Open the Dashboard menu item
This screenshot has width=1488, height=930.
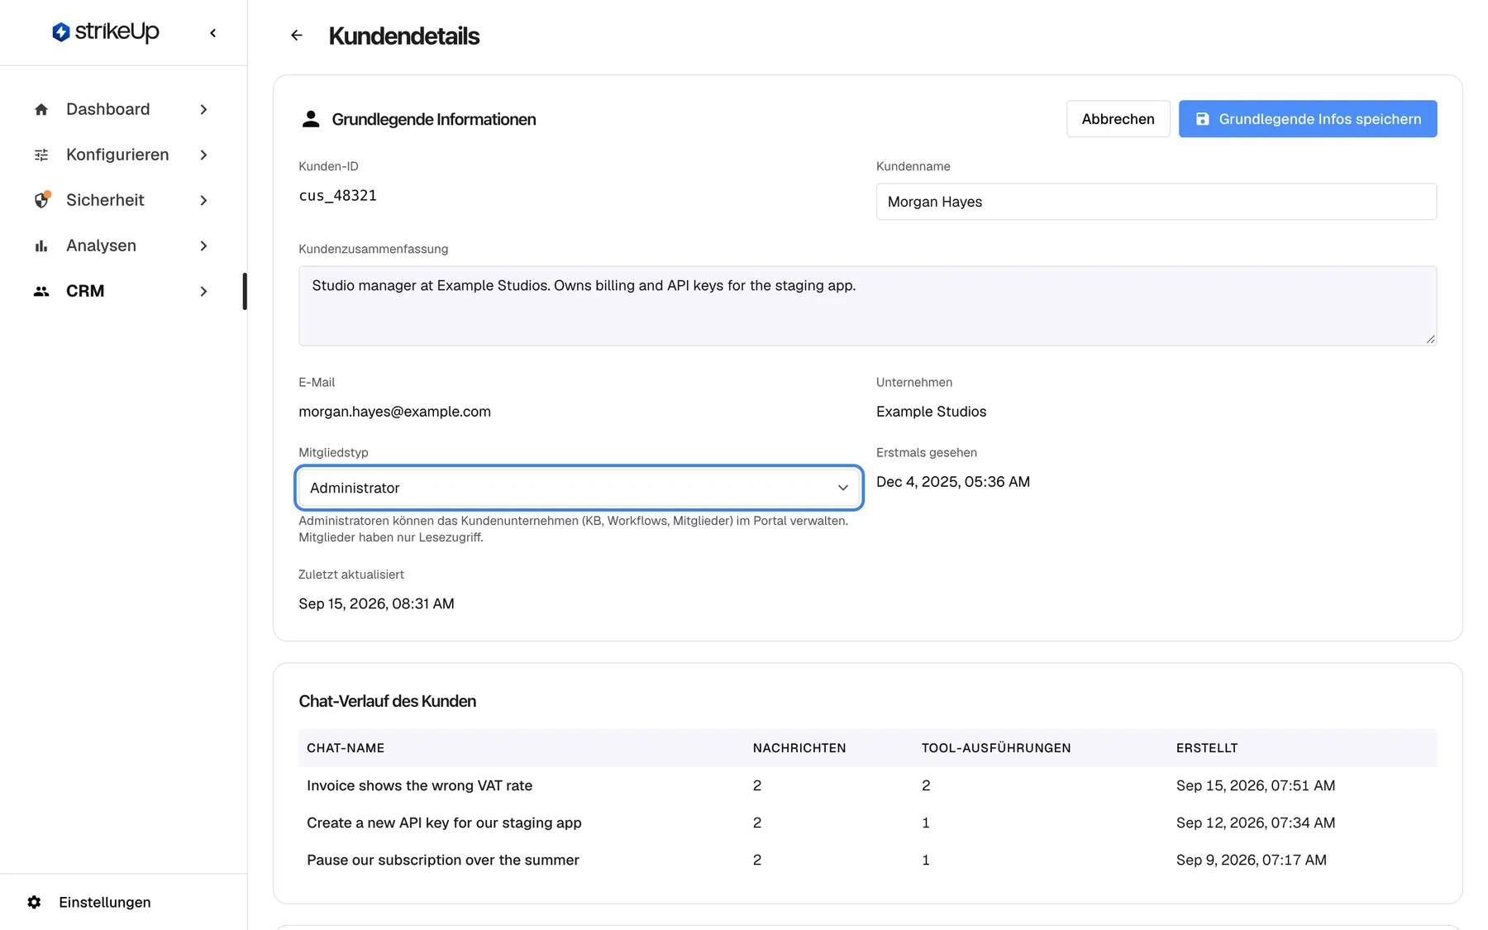[122, 110]
